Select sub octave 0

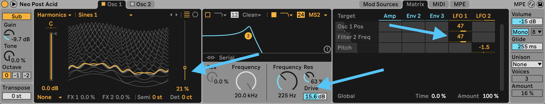7,75
